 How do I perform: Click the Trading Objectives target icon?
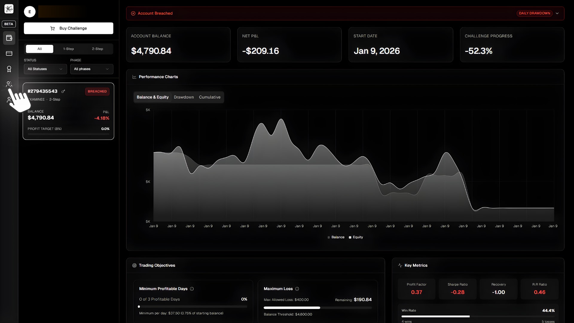[x=134, y=266]
